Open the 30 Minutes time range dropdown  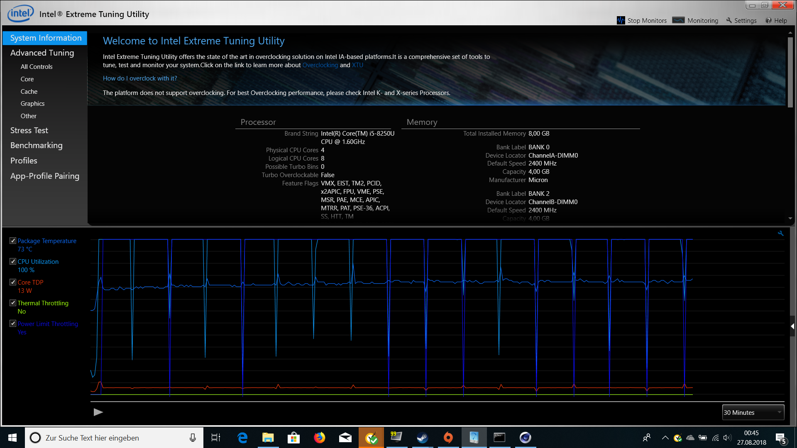[x=753, y=412]
